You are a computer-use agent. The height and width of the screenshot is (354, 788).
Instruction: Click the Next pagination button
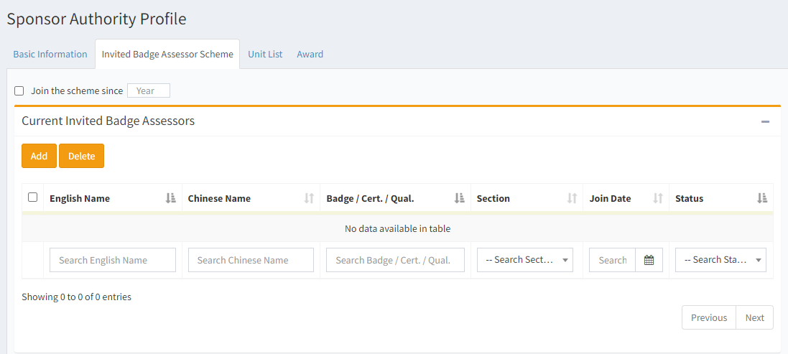(x=754, y=317)
